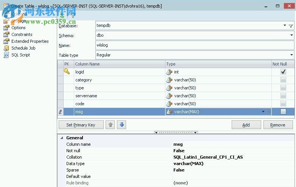Click the Name field containing wlslog

click(195, 45)
